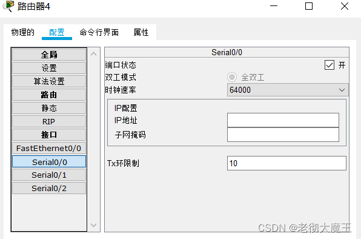The width and height of the screenshot is (361, 239).
Task: Select the Serial0/1 interface
Action: [49, 175]
